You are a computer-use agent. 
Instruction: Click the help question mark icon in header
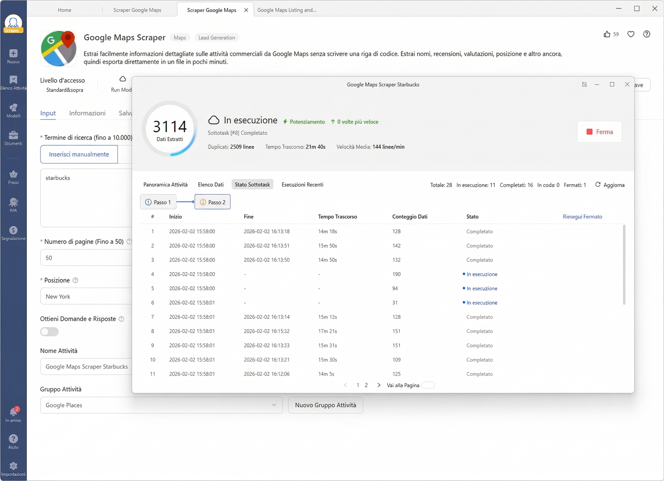(x=647, y=34)
